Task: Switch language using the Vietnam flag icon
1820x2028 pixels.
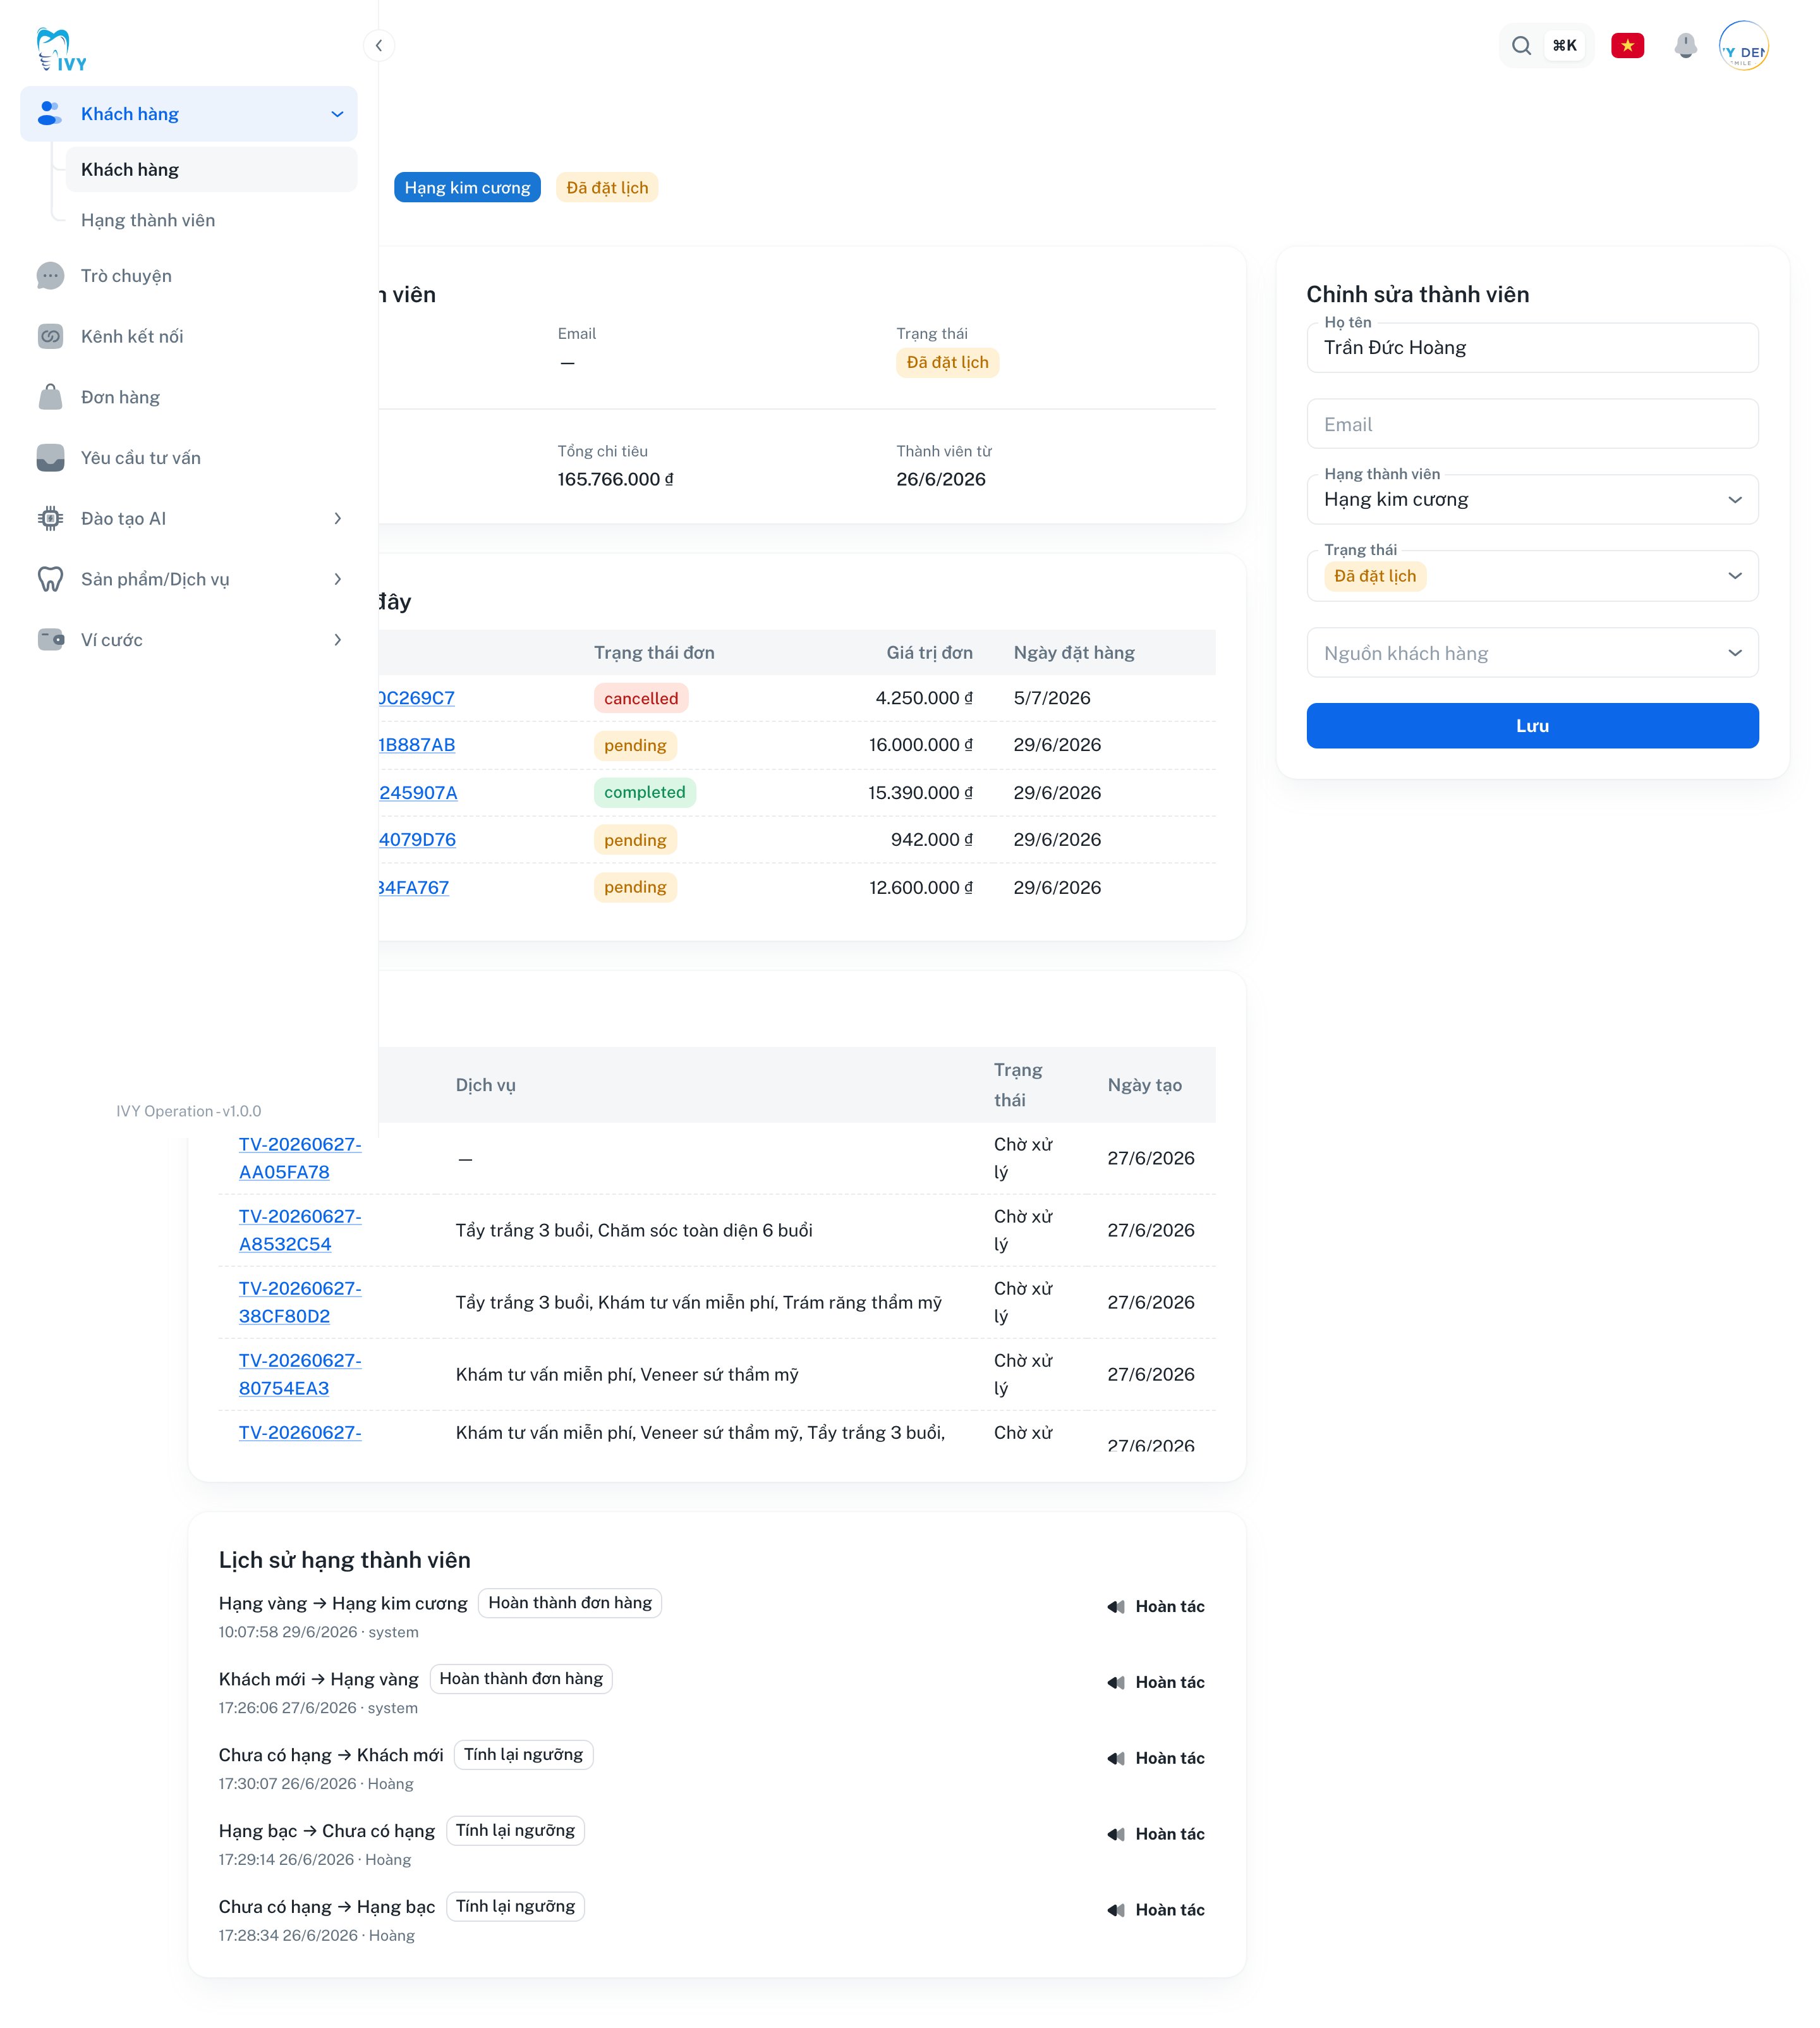Action: 1627,45
